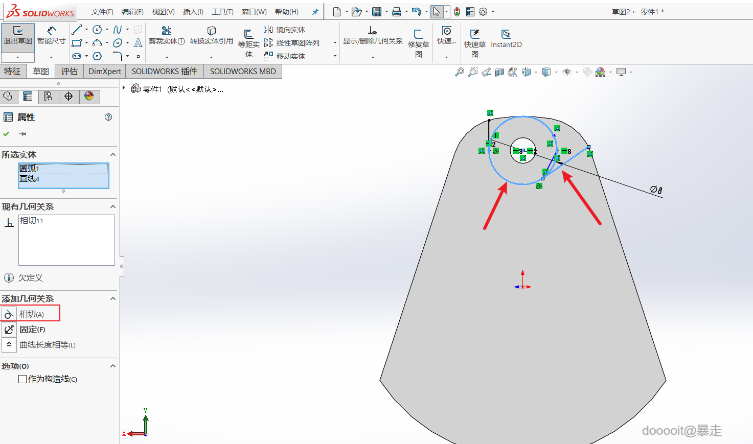
Task: Click Convert Entities (转换实体引用) tool
Action: coord(212,35)
